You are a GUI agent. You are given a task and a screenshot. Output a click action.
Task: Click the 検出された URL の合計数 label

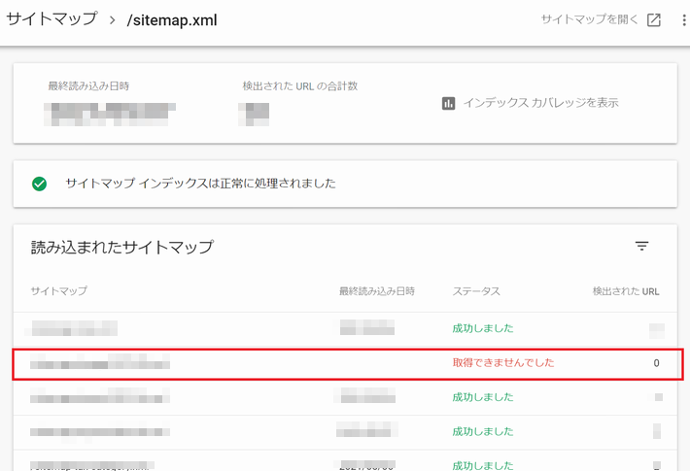click(300, 85)
